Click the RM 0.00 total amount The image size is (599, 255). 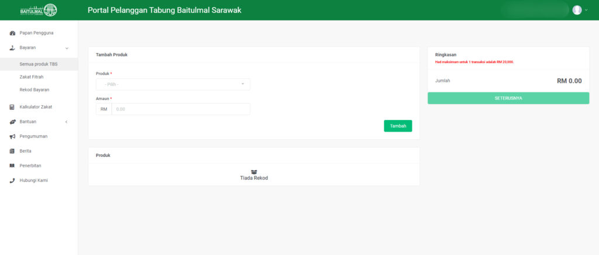569,81
